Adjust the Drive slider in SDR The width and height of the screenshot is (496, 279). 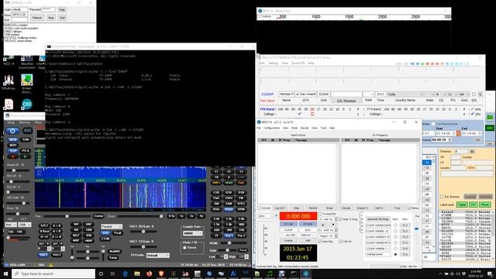pos(18,214)
